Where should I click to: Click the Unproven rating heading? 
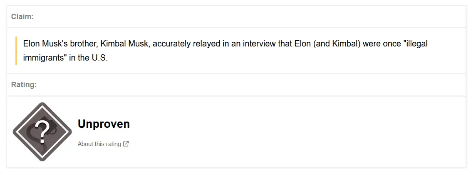pos(104,124)
